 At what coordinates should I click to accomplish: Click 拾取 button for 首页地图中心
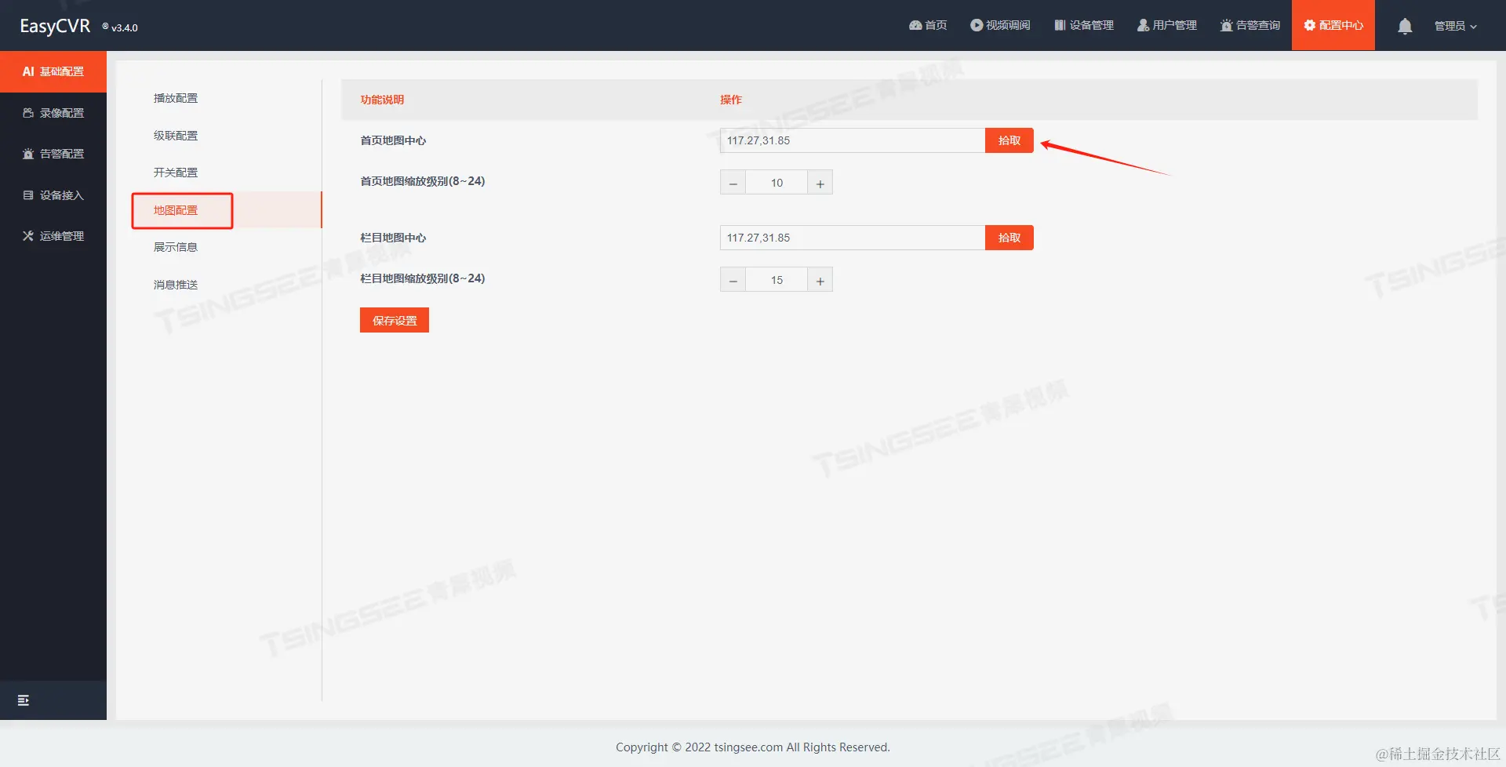click(1009, 140)
